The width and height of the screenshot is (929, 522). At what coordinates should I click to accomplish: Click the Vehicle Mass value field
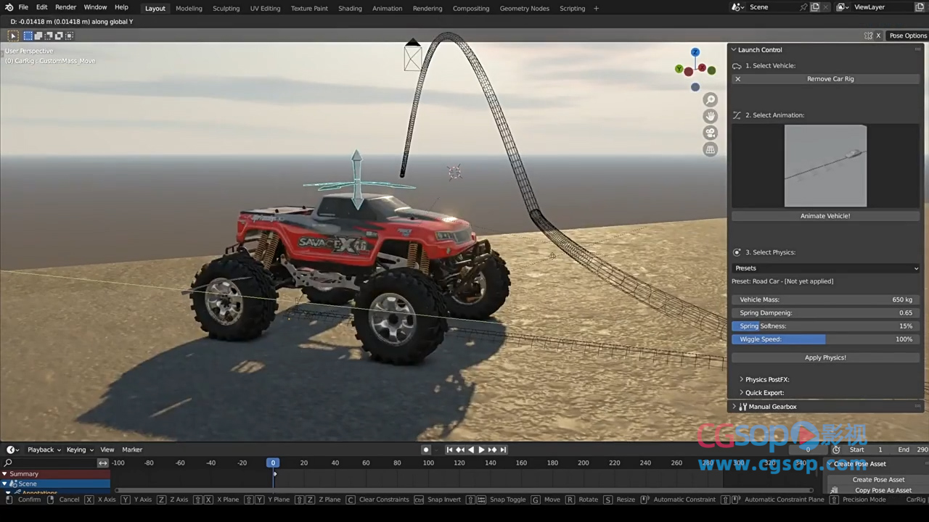click(x=825, y=299)
